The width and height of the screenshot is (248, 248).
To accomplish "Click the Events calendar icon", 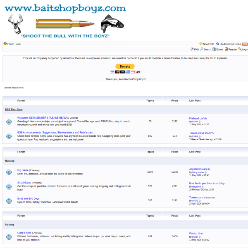I will (x=214, y=49).
